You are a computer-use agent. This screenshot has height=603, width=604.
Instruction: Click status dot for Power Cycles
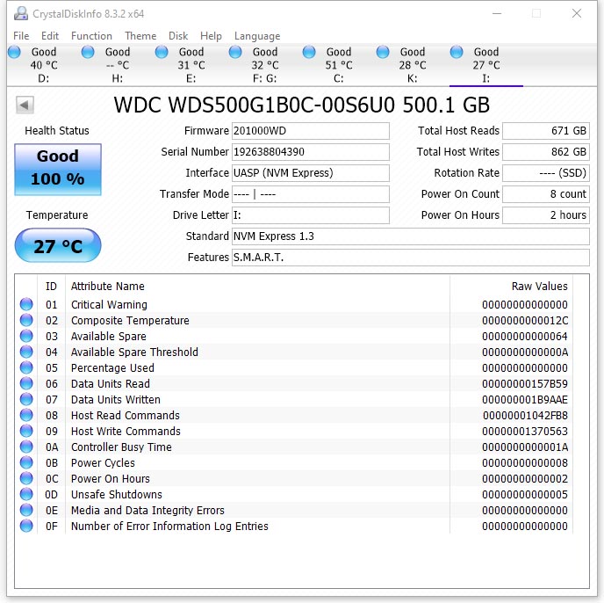[26, 462]
